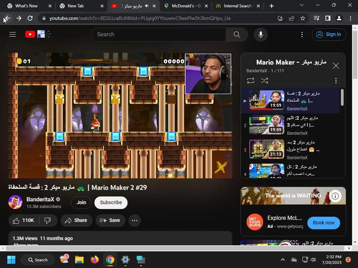The width and height of the screenshot is (358, 268).
Task: Open Settings gear in taskbar
Action: point(126,260)
